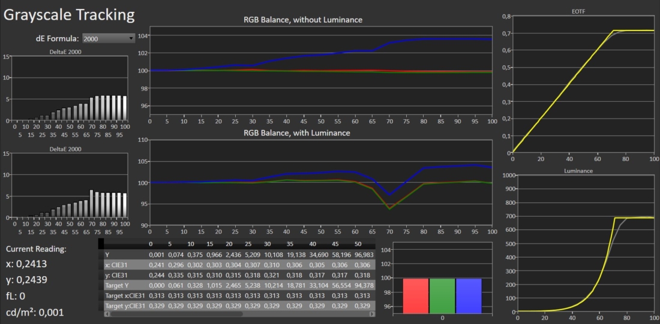The image size is (660, 324).
Task: Open the dE Formula dropdown showing 2000
Action: pos(109,39)
